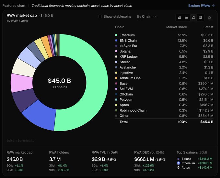Screen dimensions: 220x178
Task: Click the 33 chains label in donut center
Action: (59, 87)
